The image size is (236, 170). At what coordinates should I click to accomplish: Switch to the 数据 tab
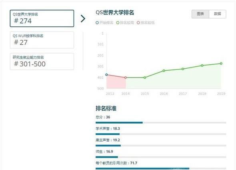pyautogui.click(x=218, y=14)
